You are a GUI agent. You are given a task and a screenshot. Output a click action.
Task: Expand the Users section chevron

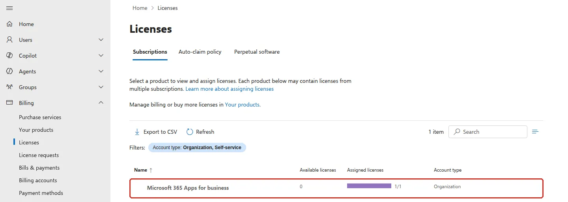(x=101, y=40)
